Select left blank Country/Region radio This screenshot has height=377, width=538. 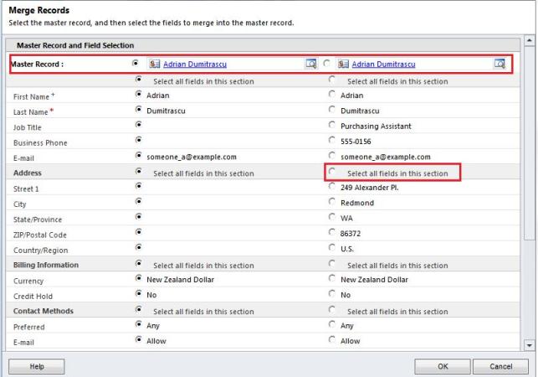click(x=138, y=247)
